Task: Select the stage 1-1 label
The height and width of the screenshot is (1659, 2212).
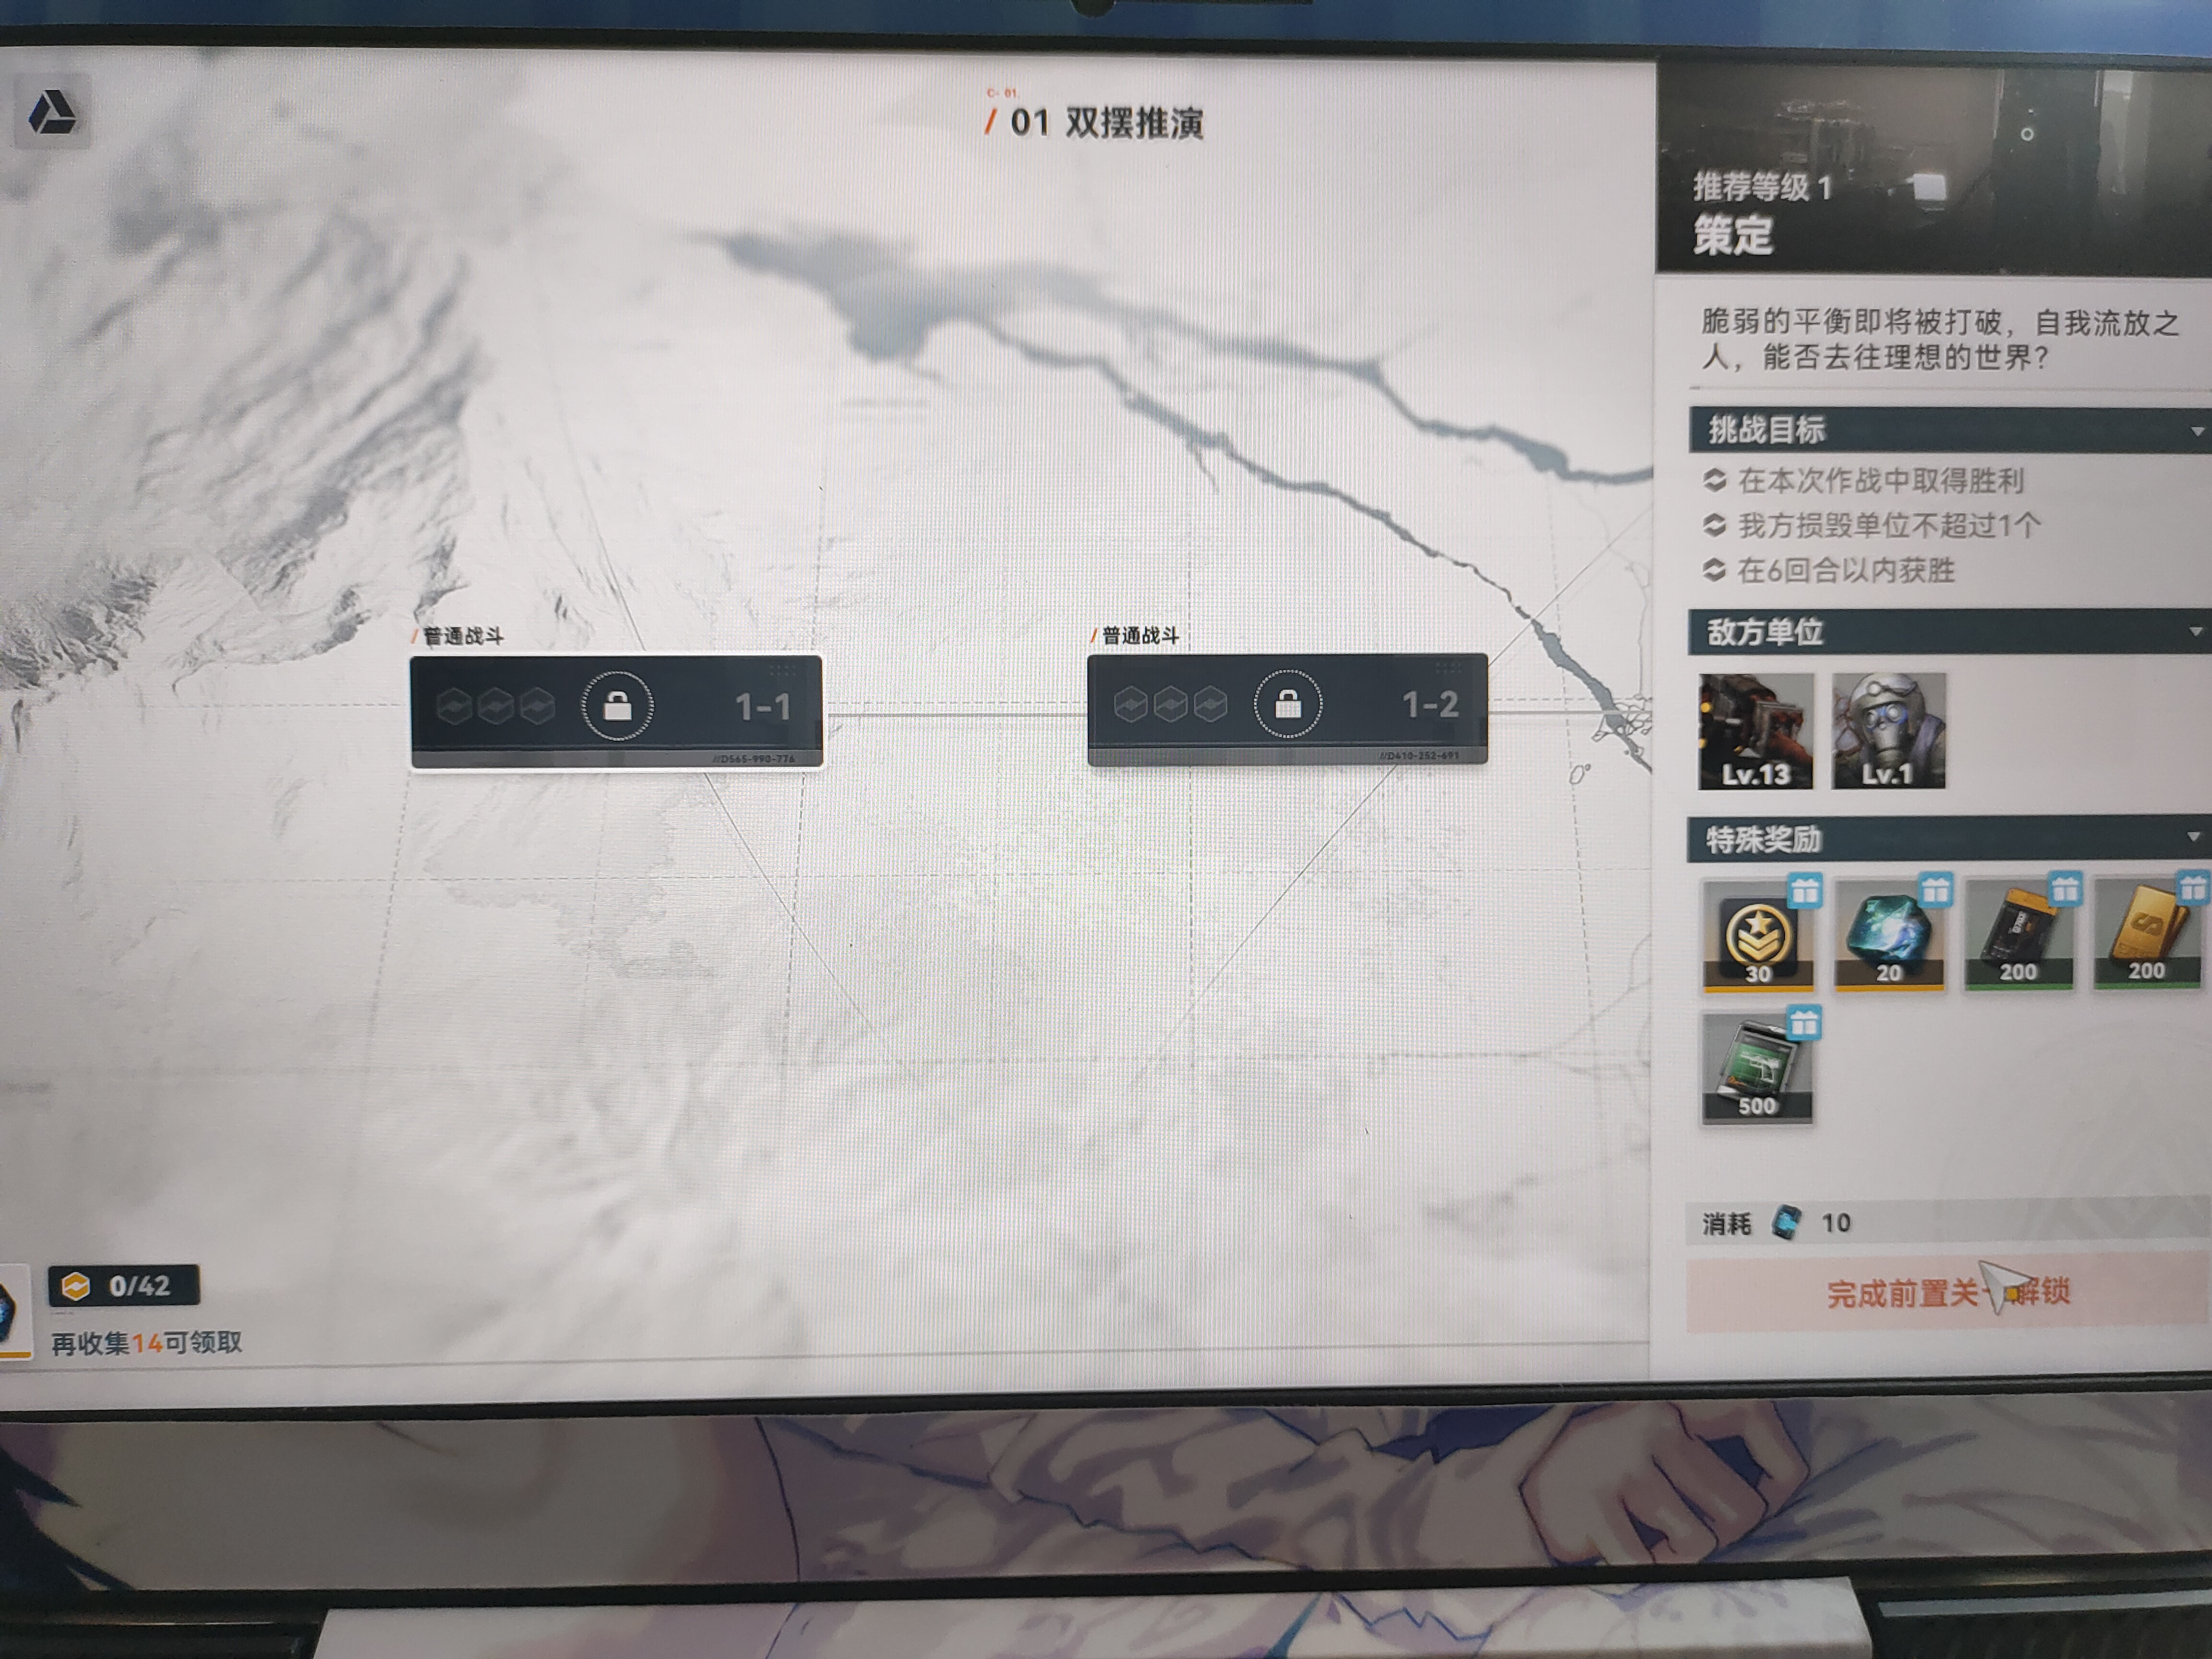Action: [763, 707]
